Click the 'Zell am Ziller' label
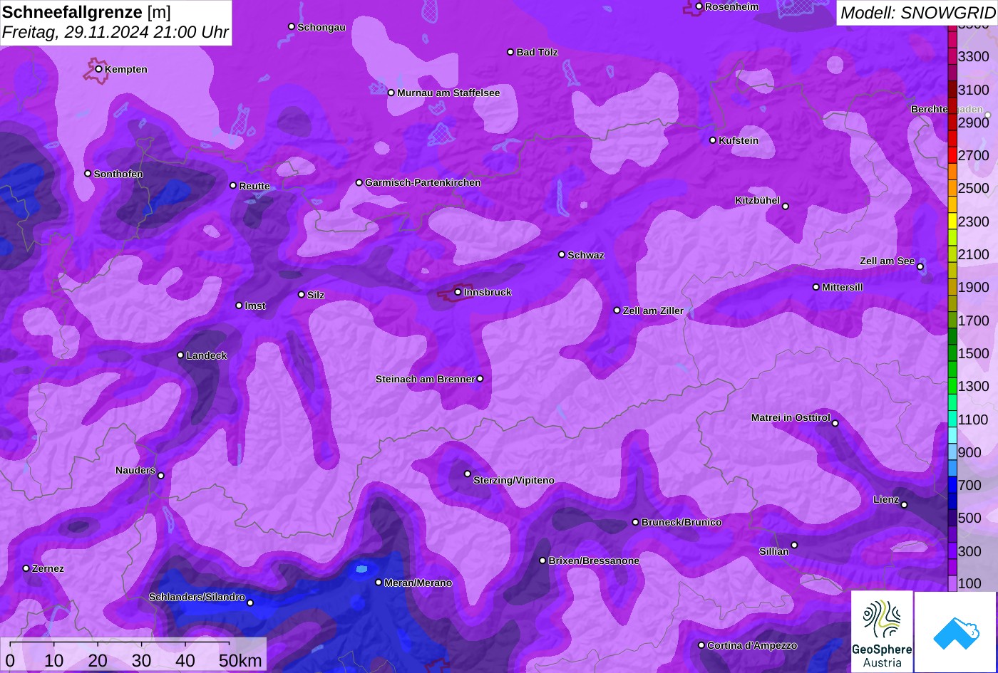 click(x=653, y=311)
